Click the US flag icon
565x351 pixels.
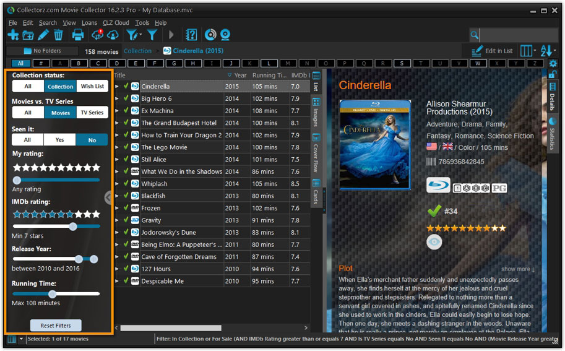coord(431,147)
